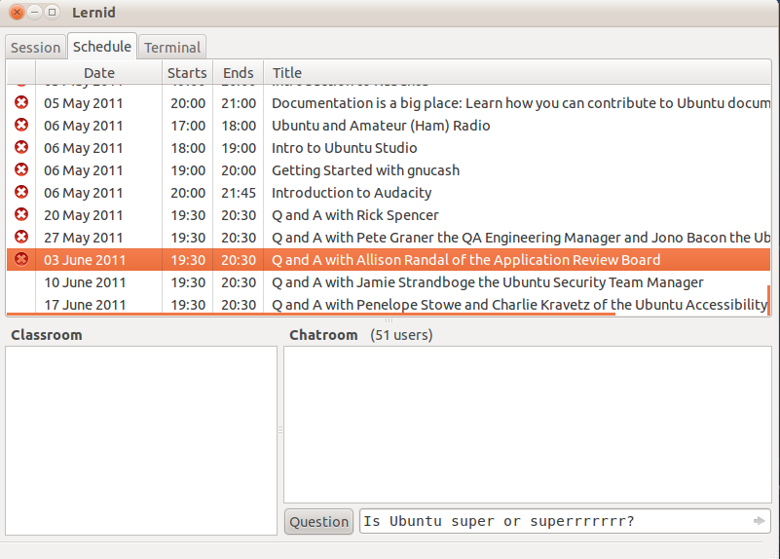The image size is (780, 559).
Task: Select Q and A with Rick Spencer
Action: [389, 215]
